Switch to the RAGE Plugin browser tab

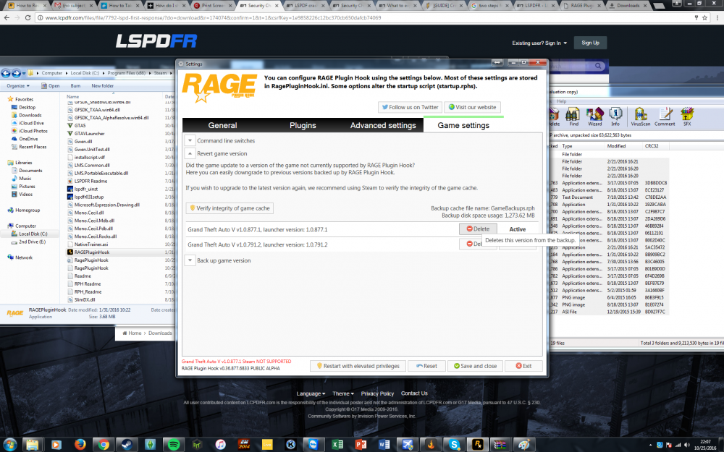(x=582, y=6)
